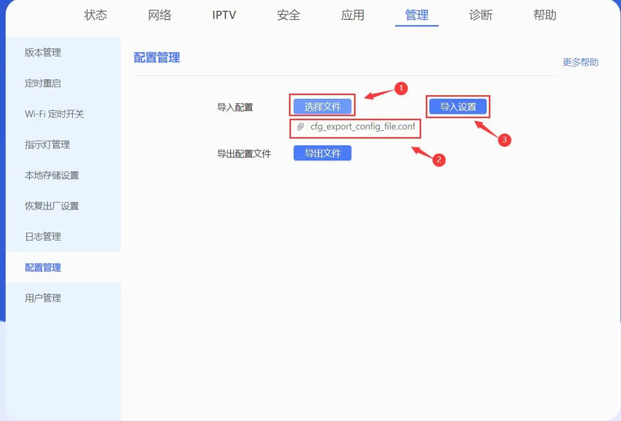Image resolution: width=621 pixels, height=421 pixels.
Task: Open the 更多帮助 link
Action: (580, 62)
